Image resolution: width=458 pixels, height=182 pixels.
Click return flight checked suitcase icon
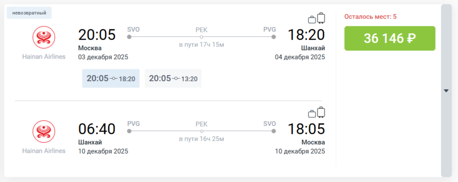pos(321,112)
